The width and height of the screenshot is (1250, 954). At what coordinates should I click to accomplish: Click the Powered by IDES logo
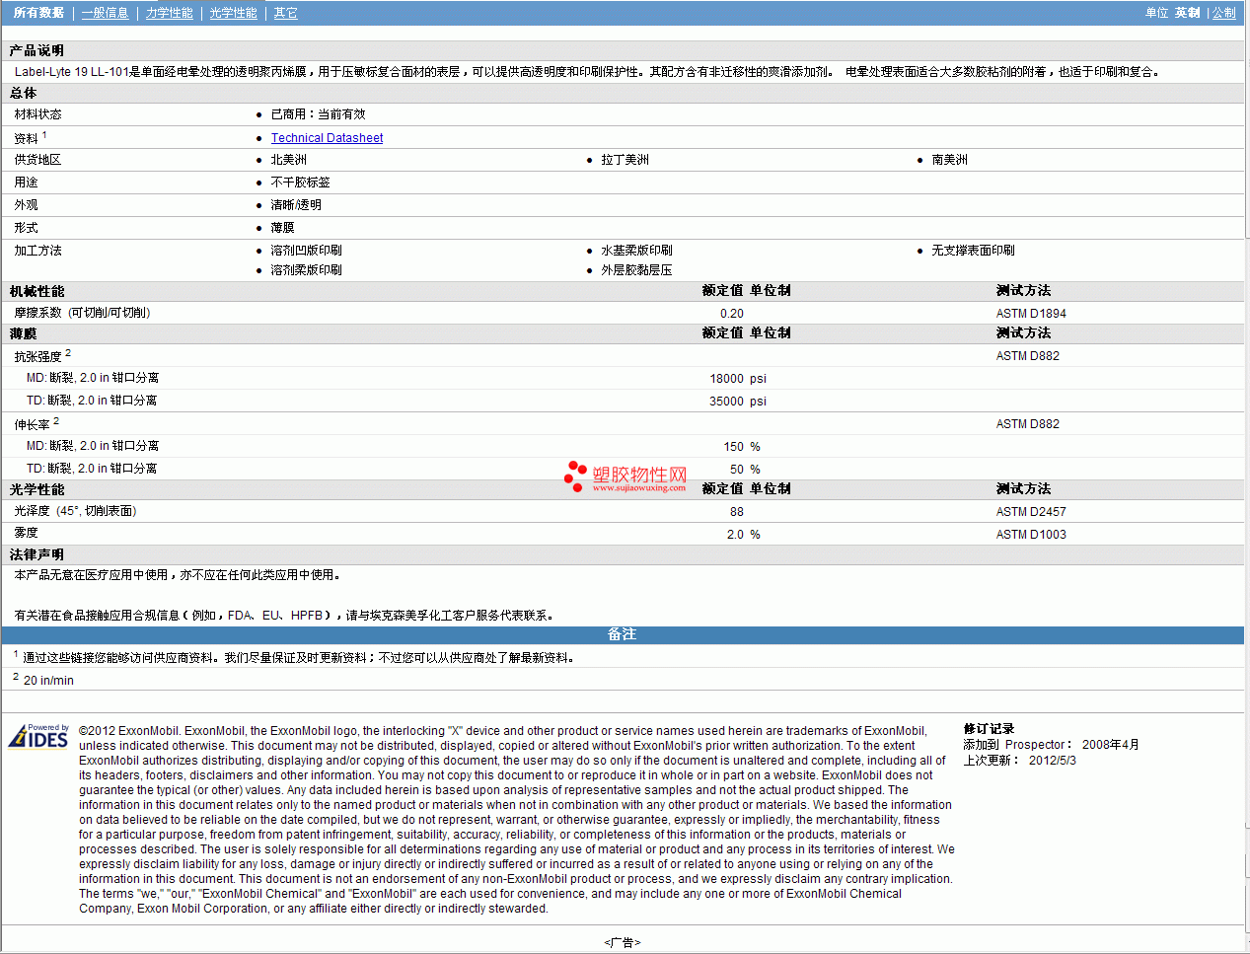coord(38,736)
